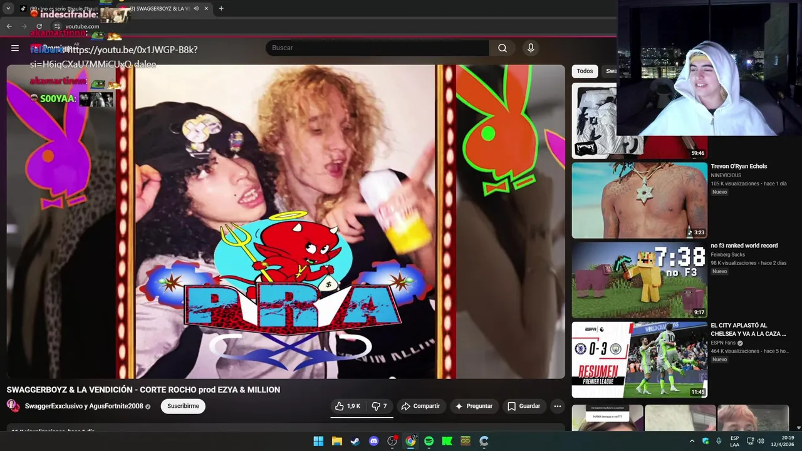
Task: Click the Preguntar button
Action: coord(474,407)
